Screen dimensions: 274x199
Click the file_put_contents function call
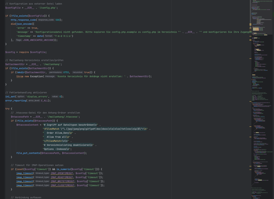28,153
